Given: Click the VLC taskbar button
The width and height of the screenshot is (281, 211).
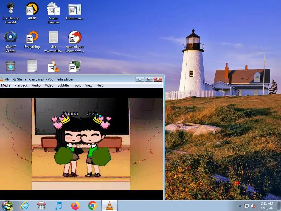Looking at the screenshot, I should [x=109, y=206].
